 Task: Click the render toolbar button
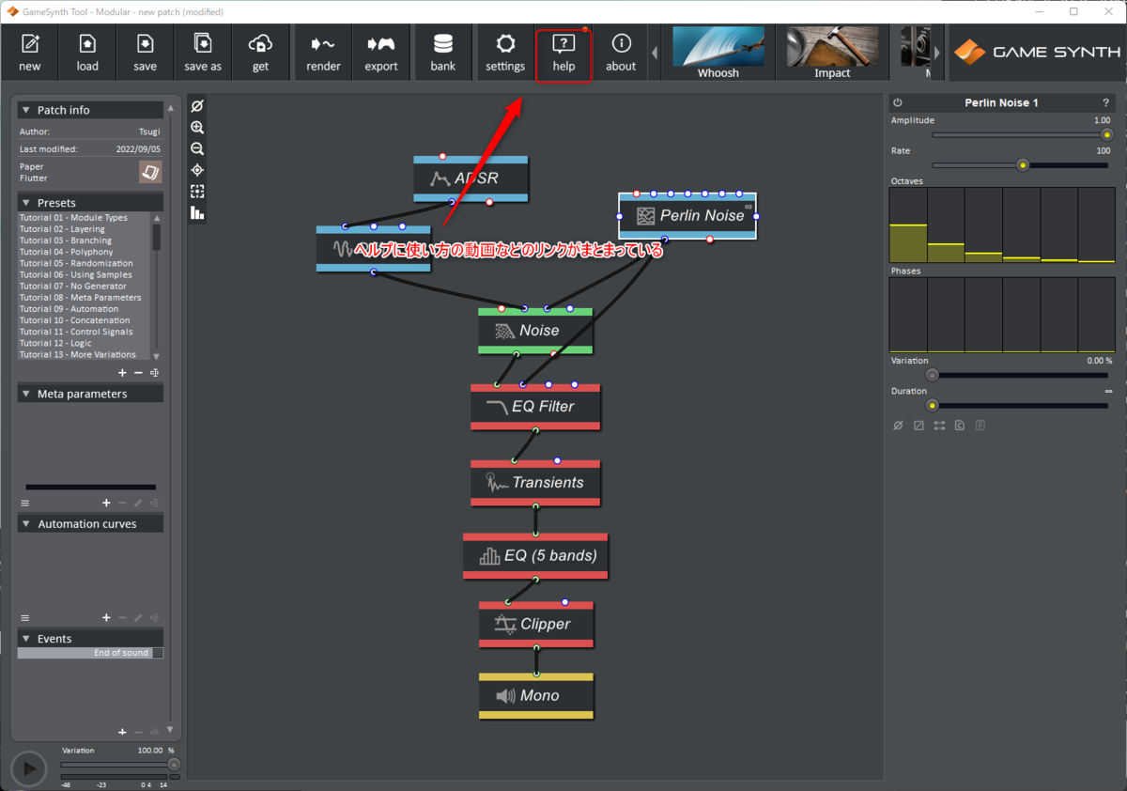coord(323,53)
